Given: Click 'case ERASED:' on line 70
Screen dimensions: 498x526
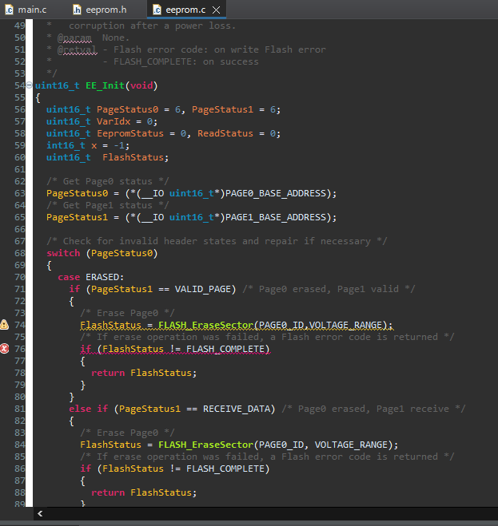Looking at the screenshot, I should pos(91,278).
